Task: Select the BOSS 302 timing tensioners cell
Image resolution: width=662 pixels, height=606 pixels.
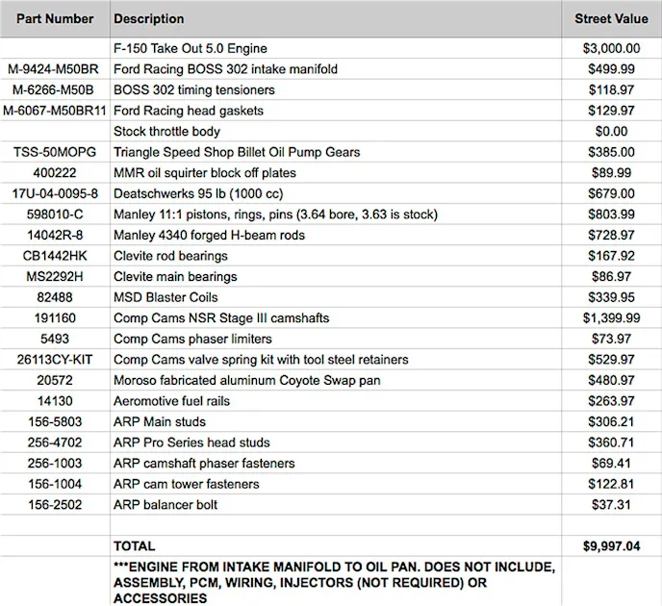Action: point(193,89)
